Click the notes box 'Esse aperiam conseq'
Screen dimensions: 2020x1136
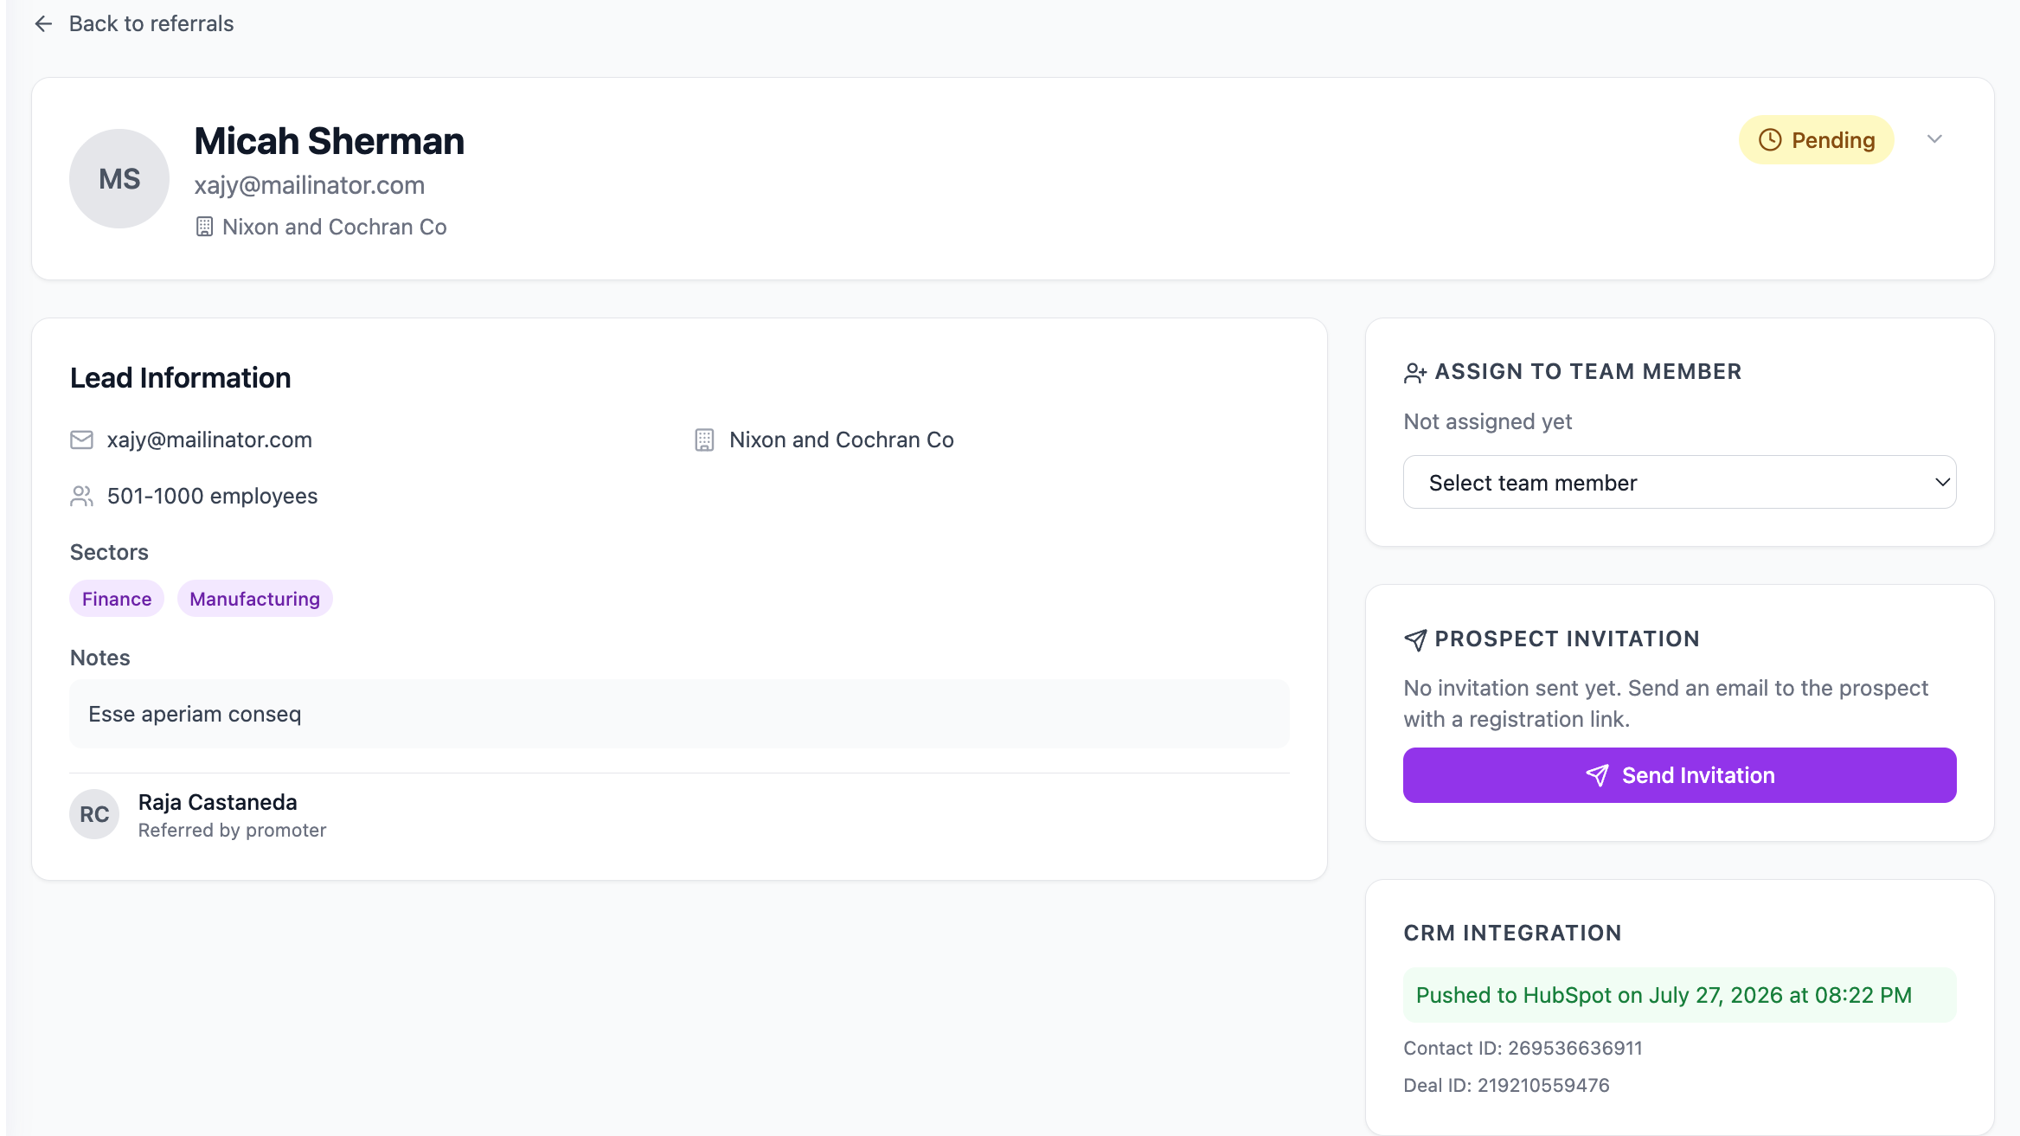(679, 714)
